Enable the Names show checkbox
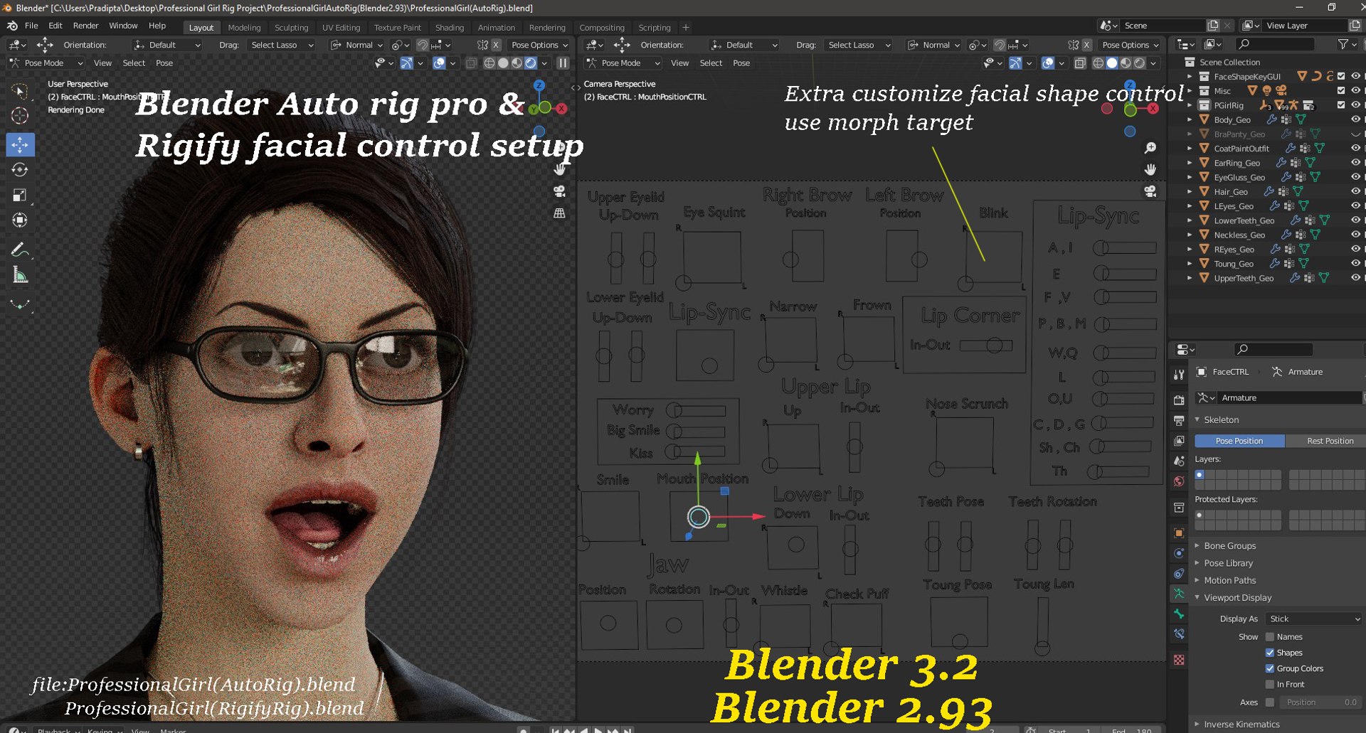Screen dimensions: 1366x733 click(1270, 637)
